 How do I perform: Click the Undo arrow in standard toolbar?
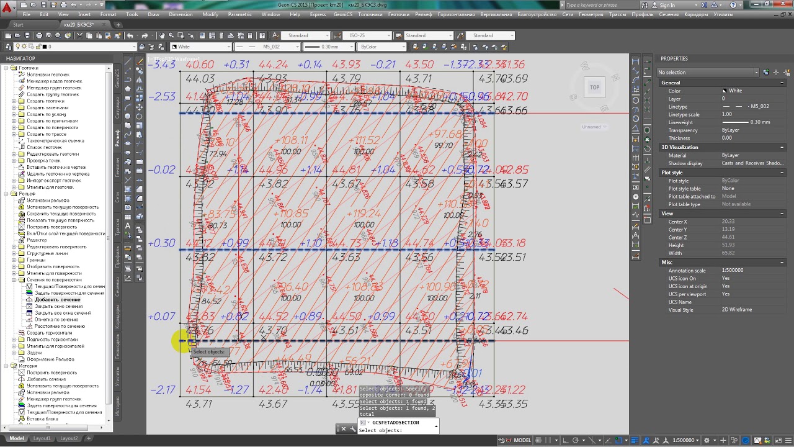(130, 35)
